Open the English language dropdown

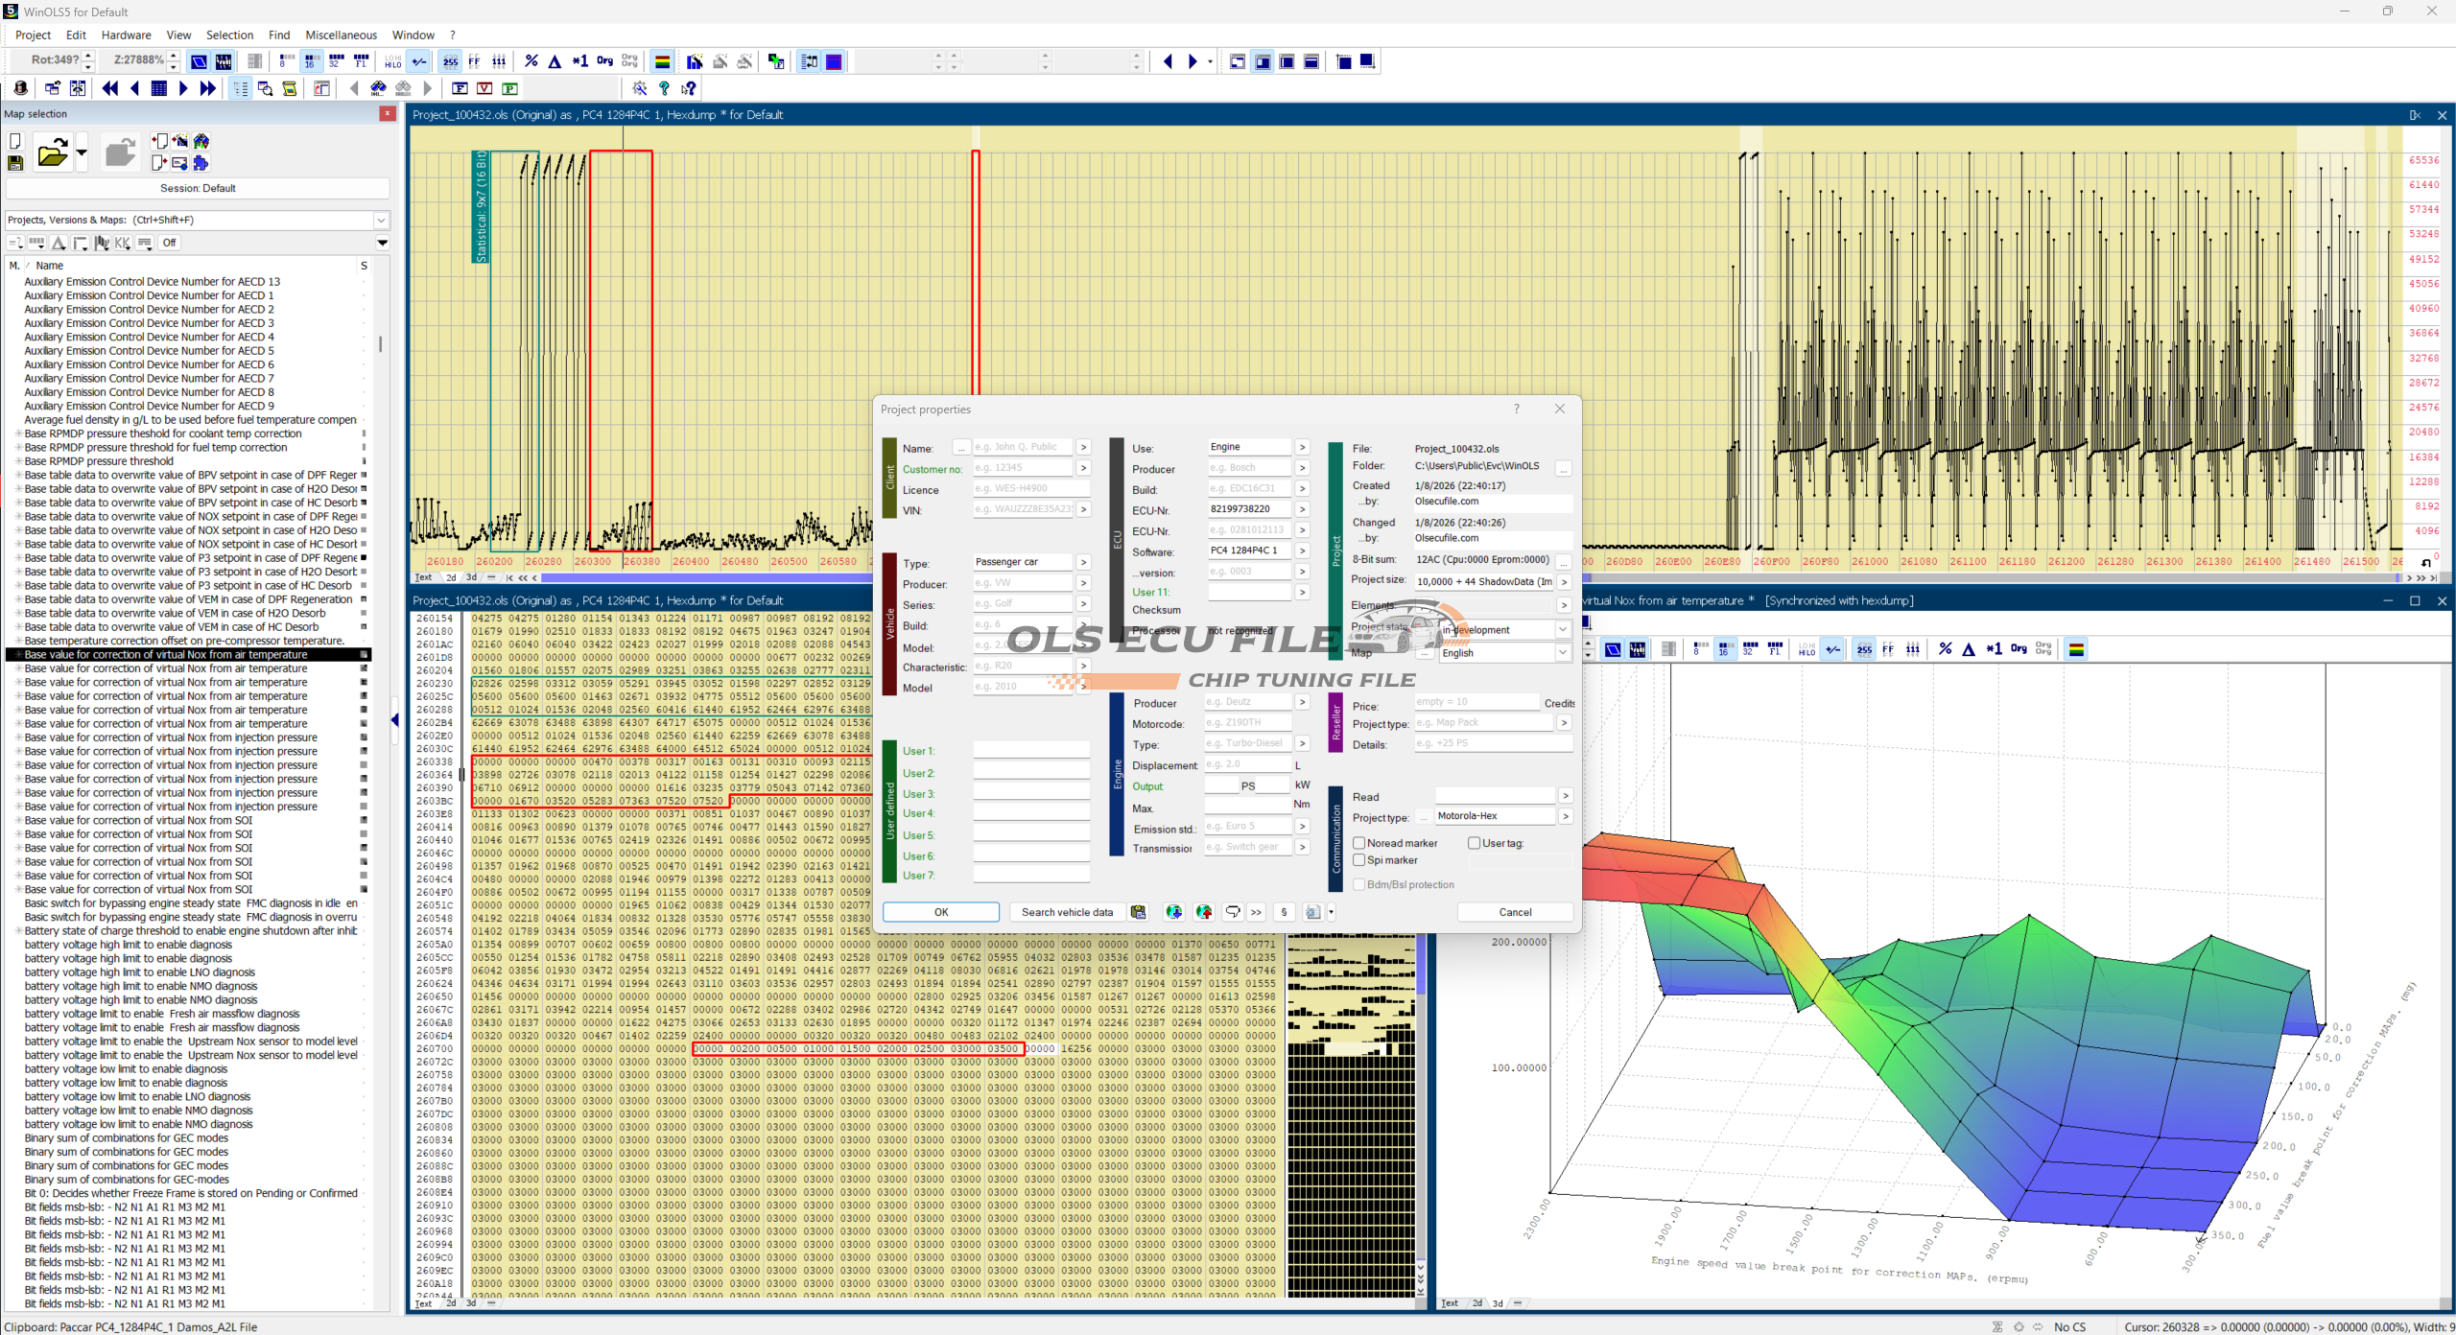point(1562,653)
